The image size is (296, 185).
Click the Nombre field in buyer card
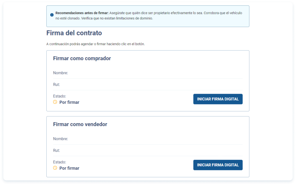coord(61,73)
